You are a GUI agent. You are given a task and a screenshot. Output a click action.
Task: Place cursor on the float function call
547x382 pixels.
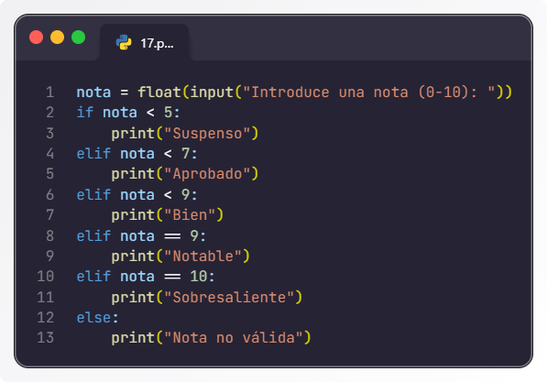click(159, 93)
